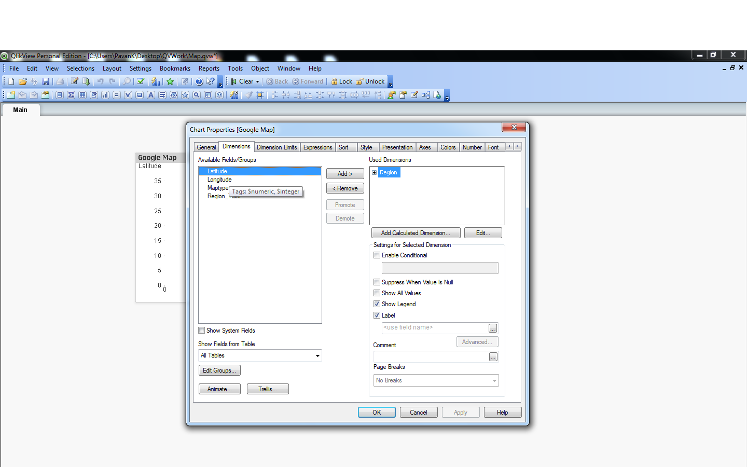Add a bookmark with the green star icon
This screenshot has height=467, width=747.
click(x=170, y=81)
